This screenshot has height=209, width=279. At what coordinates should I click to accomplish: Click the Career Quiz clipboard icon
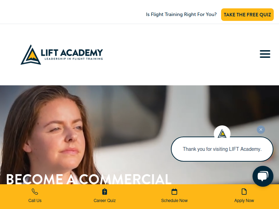click(x=105, y=192)
